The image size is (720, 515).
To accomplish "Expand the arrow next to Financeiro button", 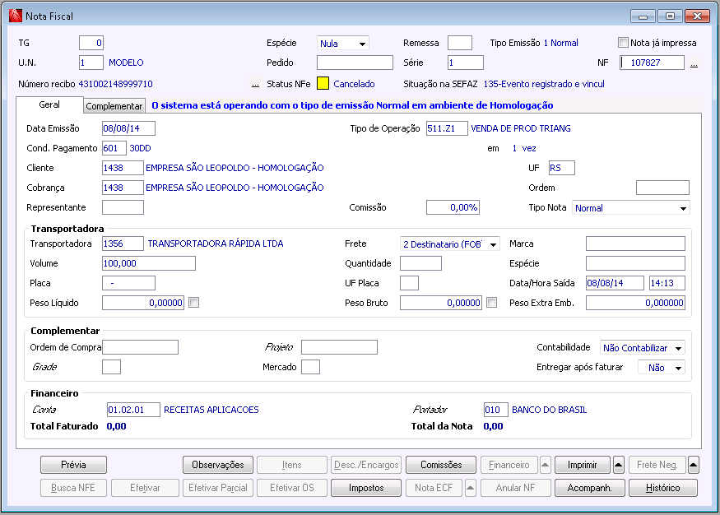I will [x=545, y=465].
